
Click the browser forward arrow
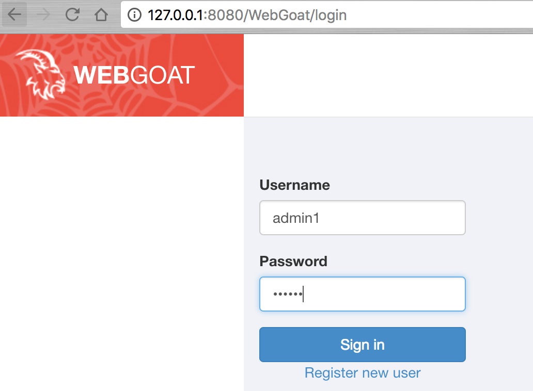[x=43, y=14]
